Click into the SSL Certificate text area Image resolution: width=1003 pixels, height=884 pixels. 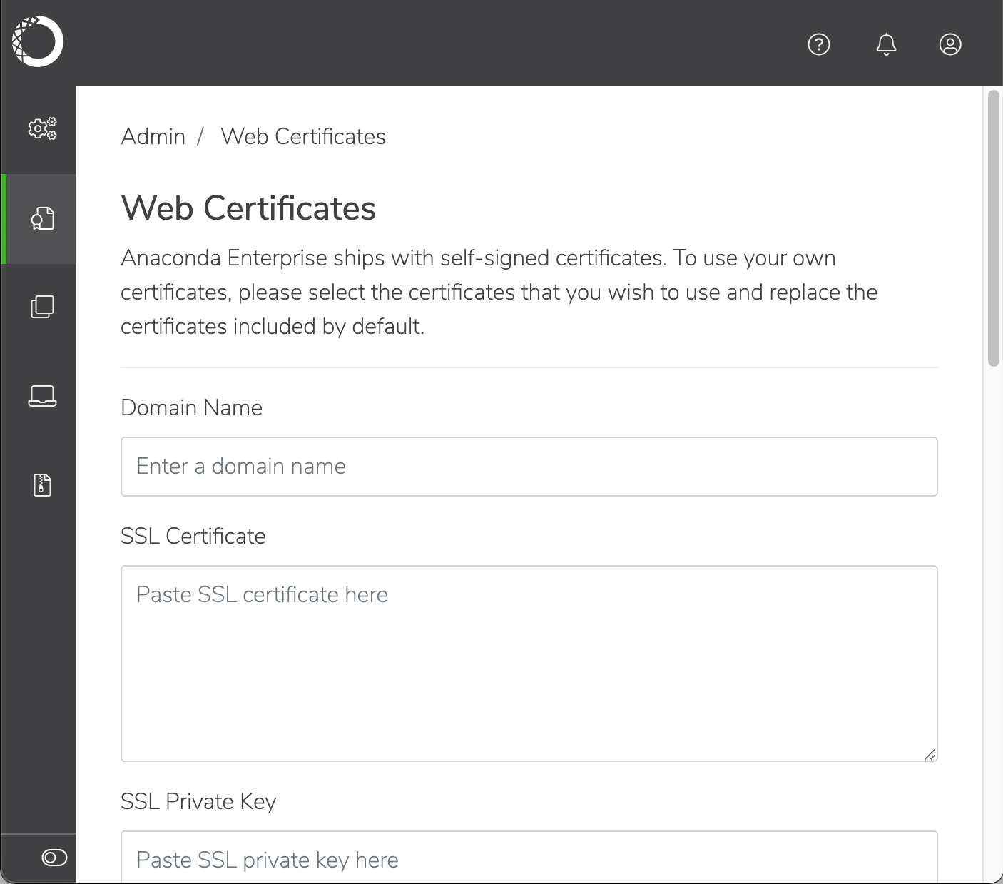(x=529, y=664)
